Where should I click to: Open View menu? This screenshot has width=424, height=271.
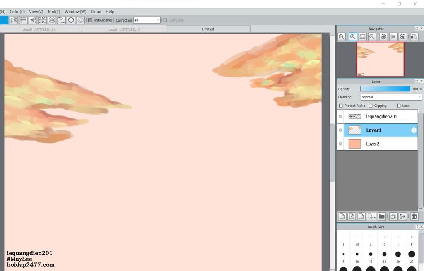36,12
